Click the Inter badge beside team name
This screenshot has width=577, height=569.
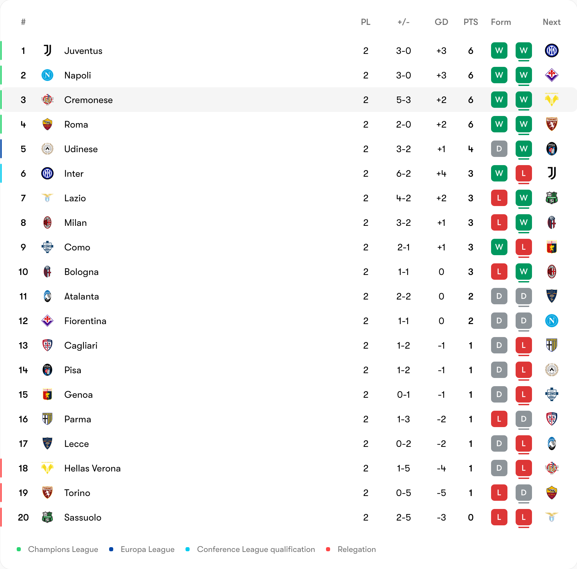(47, 173)
